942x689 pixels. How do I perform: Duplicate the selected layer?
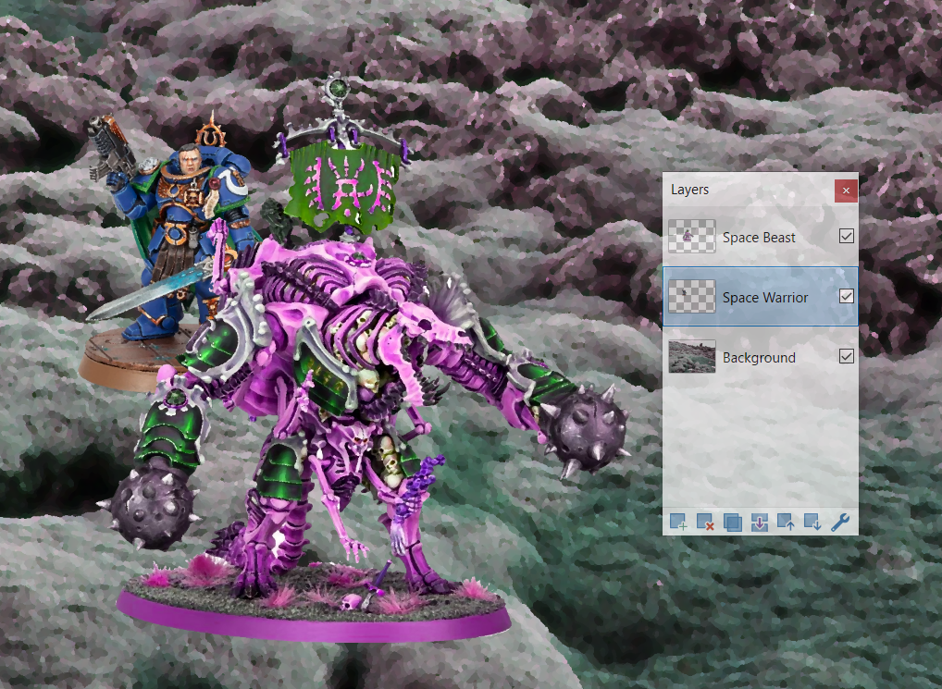[x=732, y=523]
